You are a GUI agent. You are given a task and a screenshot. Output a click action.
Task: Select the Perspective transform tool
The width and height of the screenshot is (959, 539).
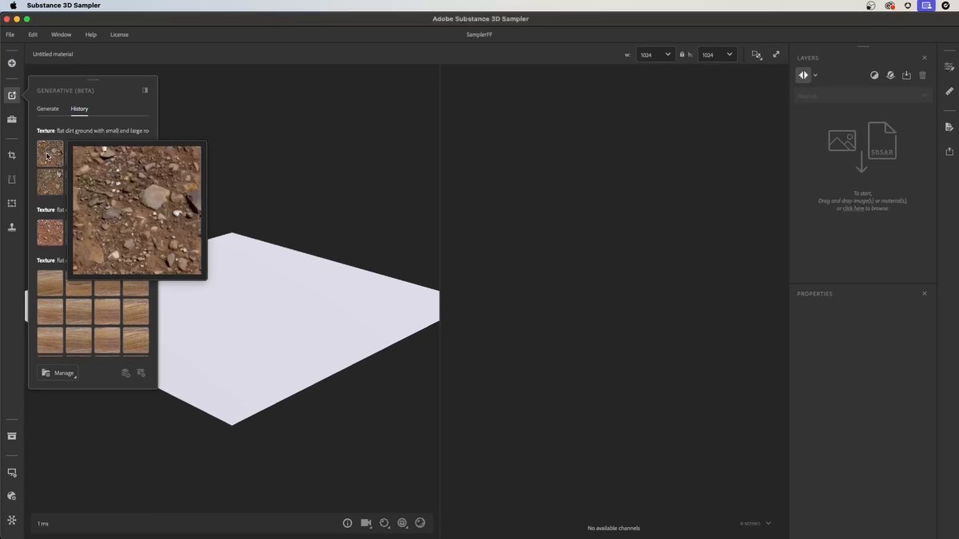12,180
